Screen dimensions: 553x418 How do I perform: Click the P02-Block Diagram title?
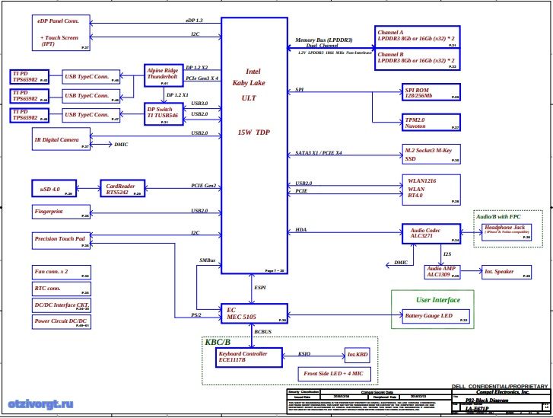[x=487, y=400]
